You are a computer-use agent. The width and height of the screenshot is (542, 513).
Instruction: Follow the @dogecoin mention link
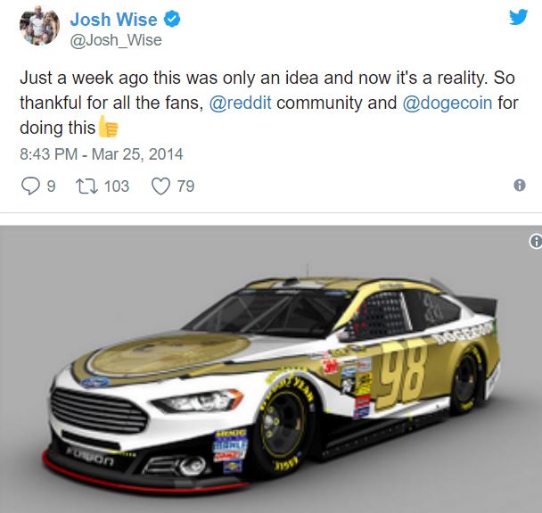pyautogui.click(x=448, y=103)
